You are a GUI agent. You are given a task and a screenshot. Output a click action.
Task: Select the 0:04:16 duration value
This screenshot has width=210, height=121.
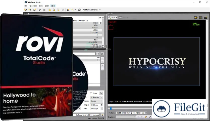click(95, 28)
